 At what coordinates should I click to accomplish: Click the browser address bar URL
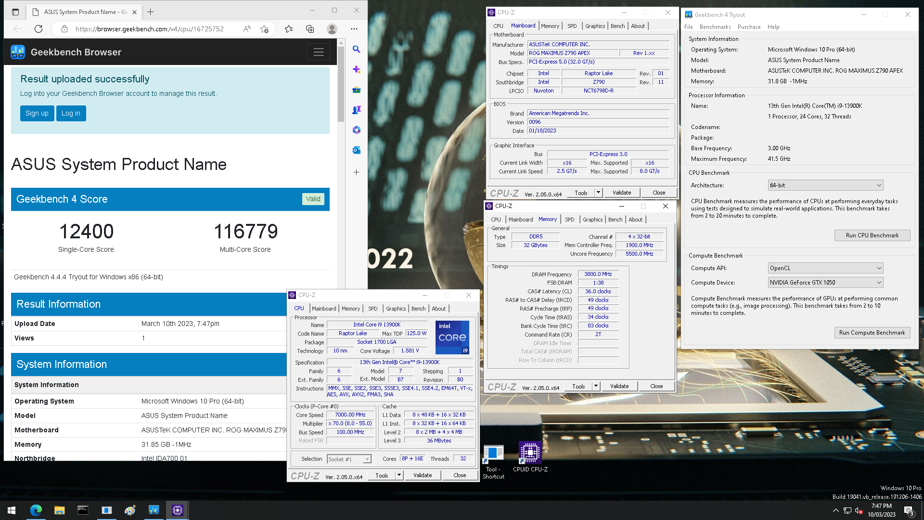pyautogui.click(x=150, y=29)
